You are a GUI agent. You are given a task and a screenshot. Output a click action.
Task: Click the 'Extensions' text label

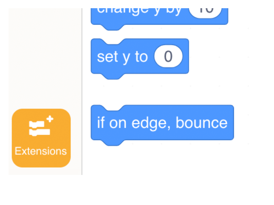[41, 151]
